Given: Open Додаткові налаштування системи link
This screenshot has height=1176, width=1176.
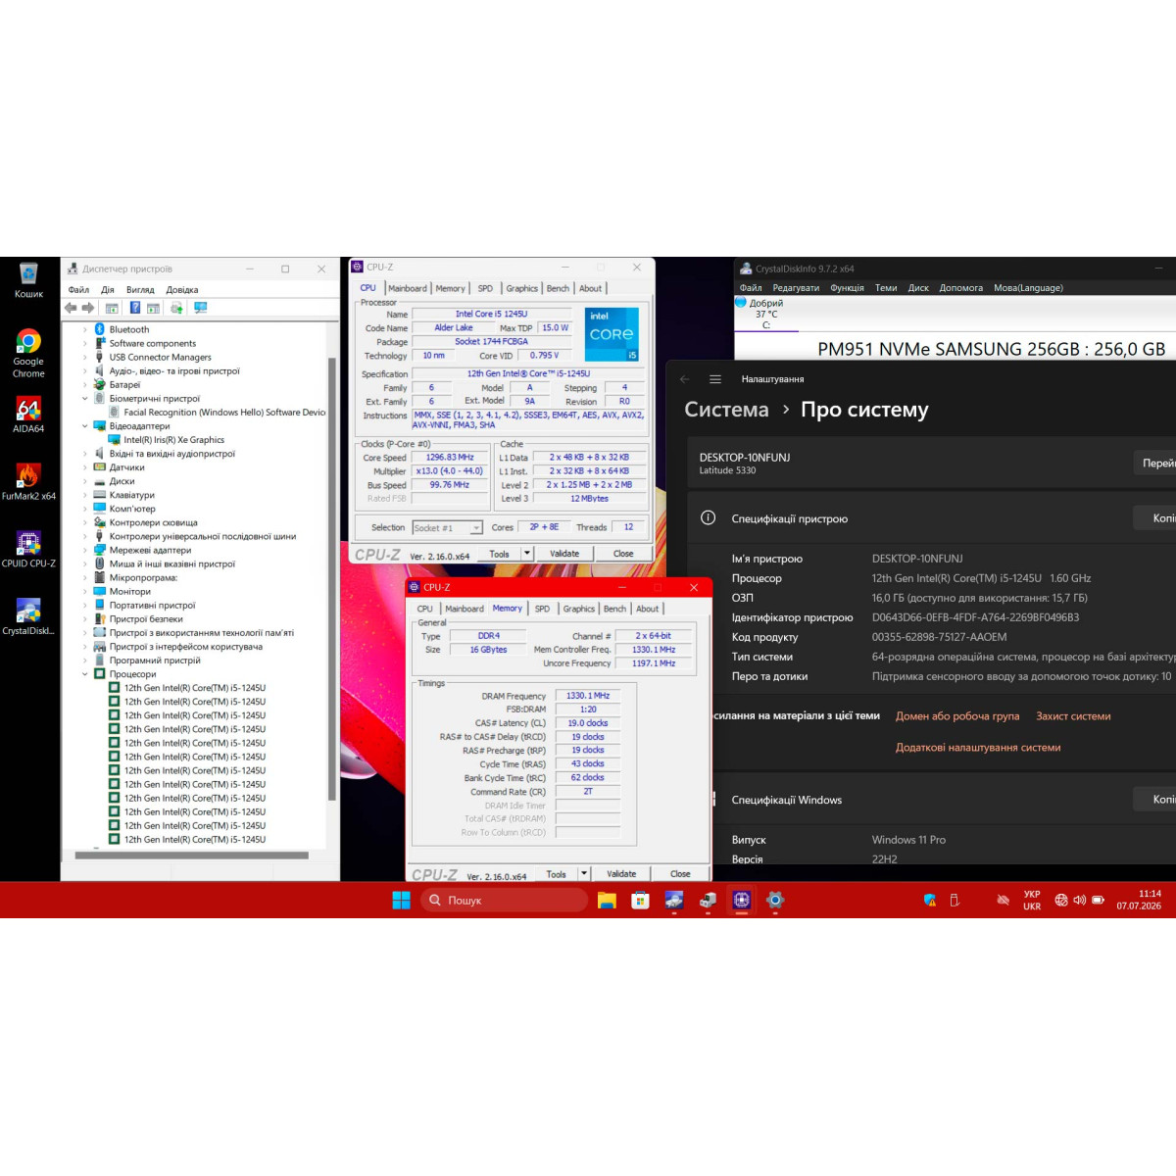Looking at the screenshot, I should [x=978, y=747].
